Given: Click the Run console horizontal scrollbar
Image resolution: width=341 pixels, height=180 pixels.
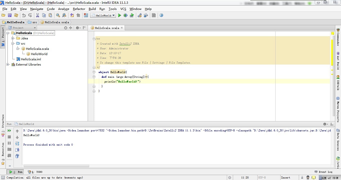Looking at the screenshot, I should [56, 166].
